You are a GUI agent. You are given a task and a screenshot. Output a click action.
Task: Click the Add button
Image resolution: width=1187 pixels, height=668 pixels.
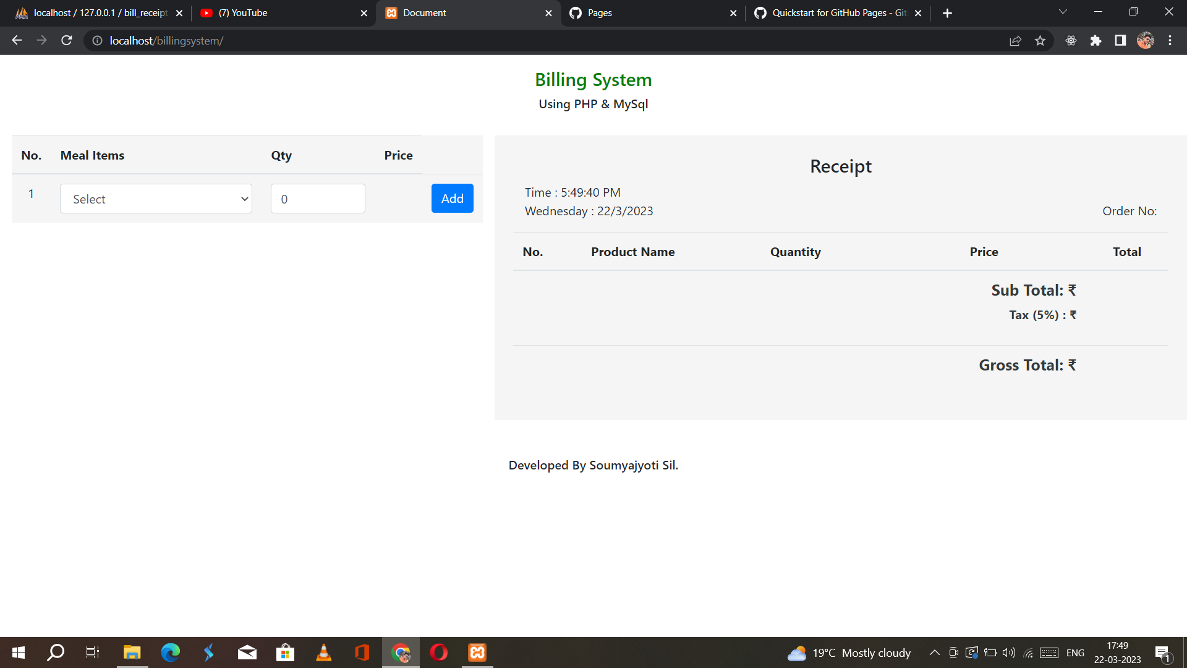coord(452,198)
